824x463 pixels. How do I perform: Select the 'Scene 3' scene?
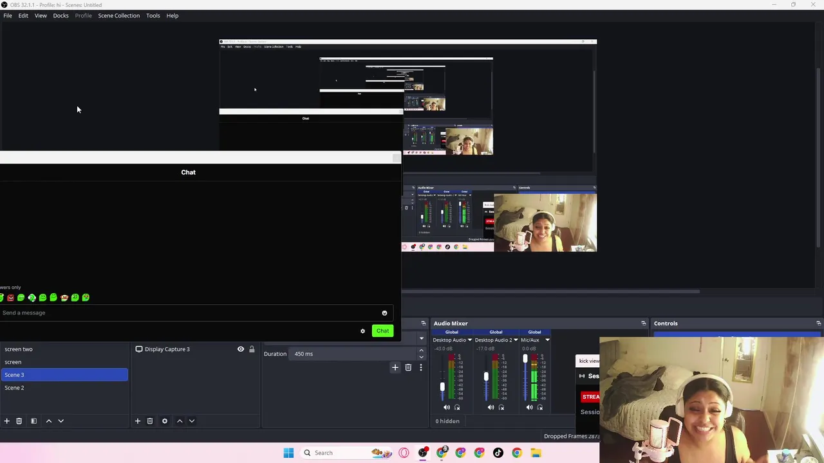click(x=64, y=375)
